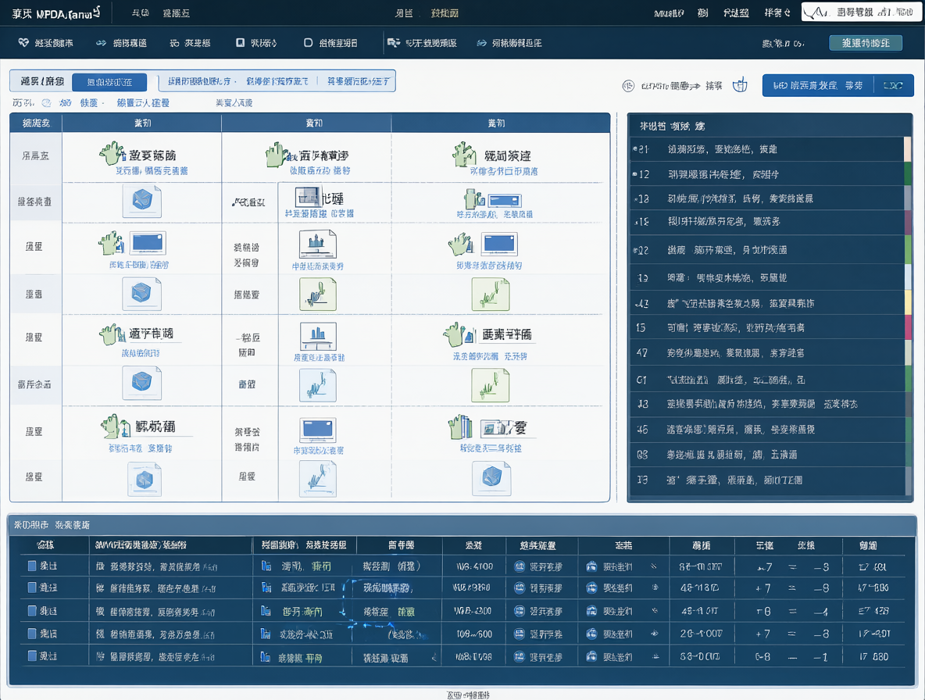
Task: Click the filled square icon in the dark toolbar
Action: [x=240, y=42]
